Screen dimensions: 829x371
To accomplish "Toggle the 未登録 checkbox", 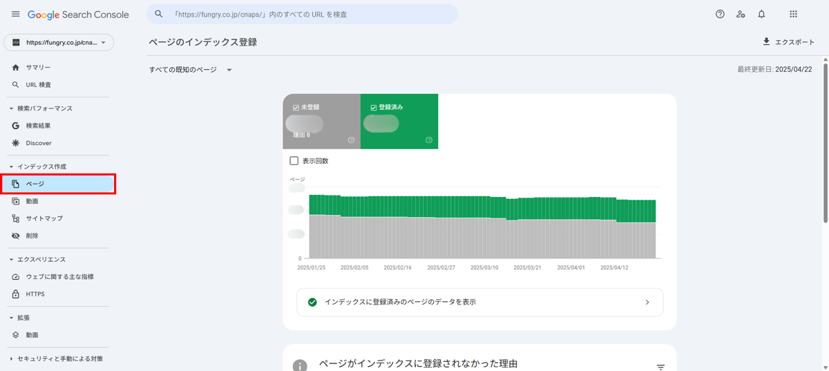I will tap(296, 108).
